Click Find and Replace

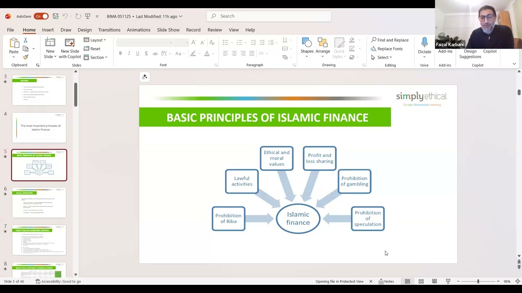pos(390,40)
